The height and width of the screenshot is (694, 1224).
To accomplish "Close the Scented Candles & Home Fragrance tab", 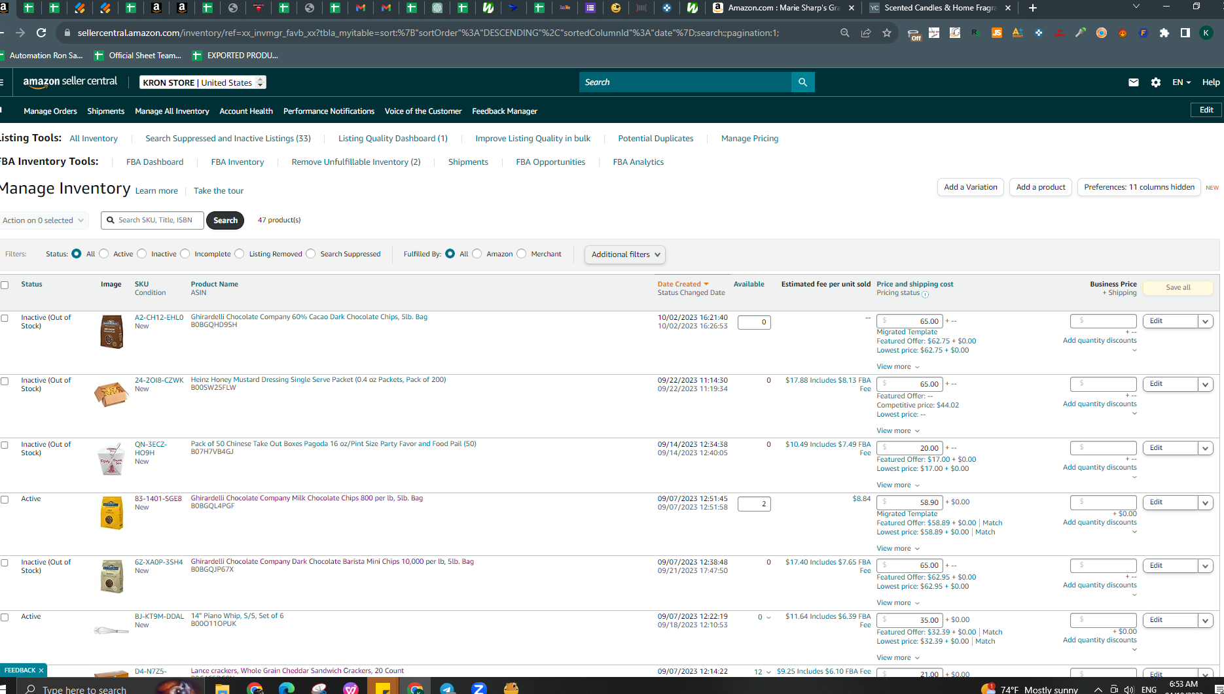I will tap(1008, 8).
